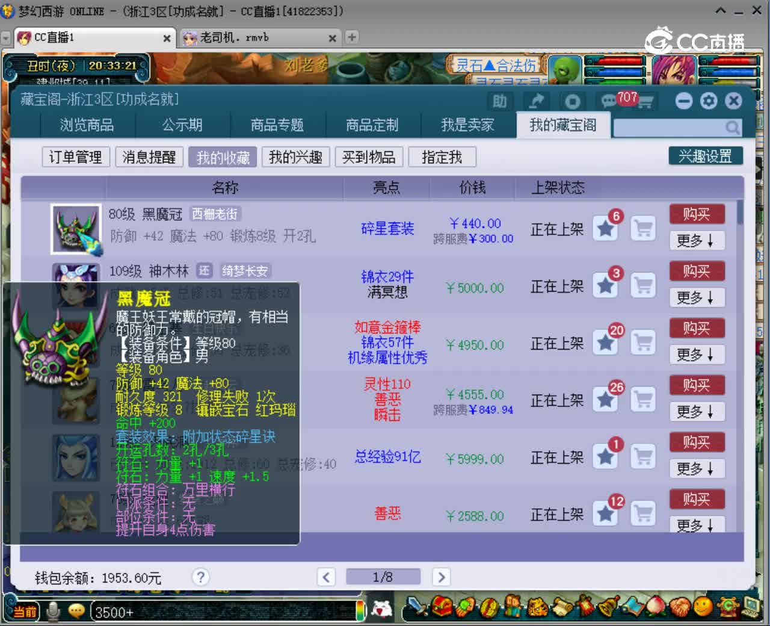Click the magnifier search icon
770x626 pixels.
tap(732, 128)
